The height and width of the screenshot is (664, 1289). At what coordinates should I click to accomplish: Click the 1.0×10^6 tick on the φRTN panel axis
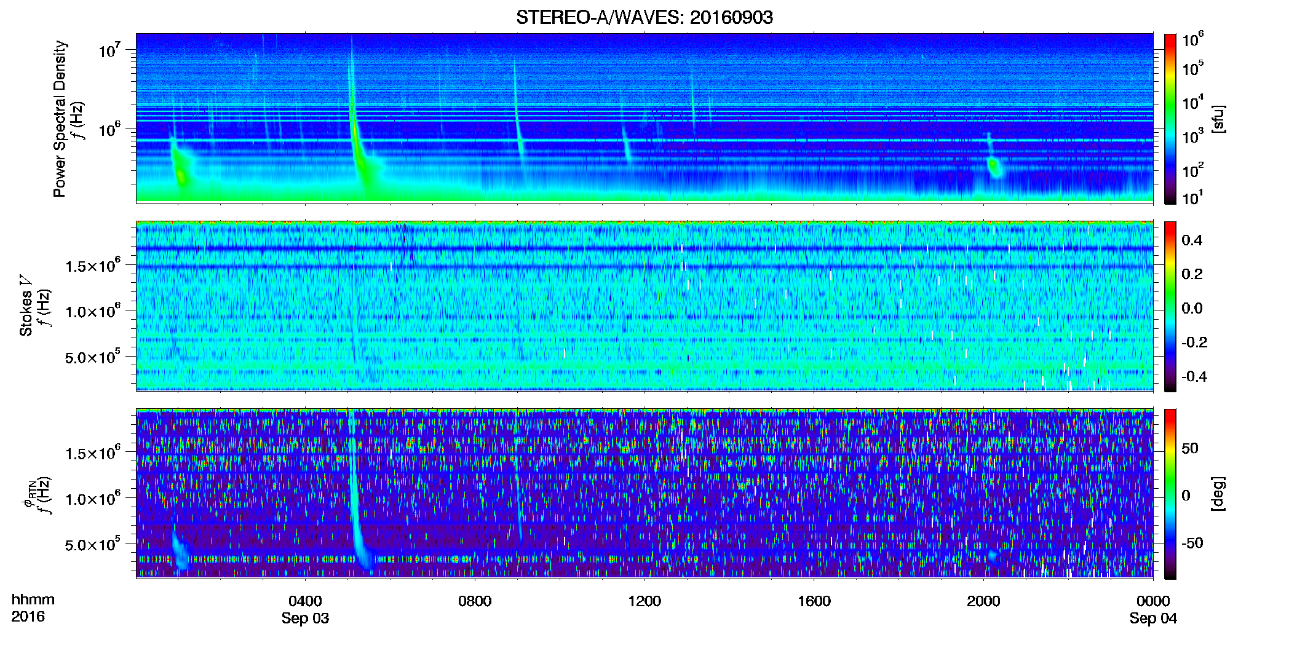[x=93, y=499]
